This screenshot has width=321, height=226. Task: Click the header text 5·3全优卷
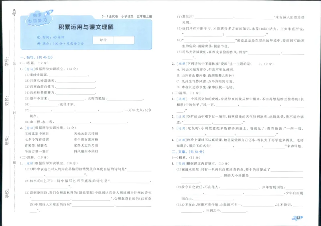pos(110,16)
